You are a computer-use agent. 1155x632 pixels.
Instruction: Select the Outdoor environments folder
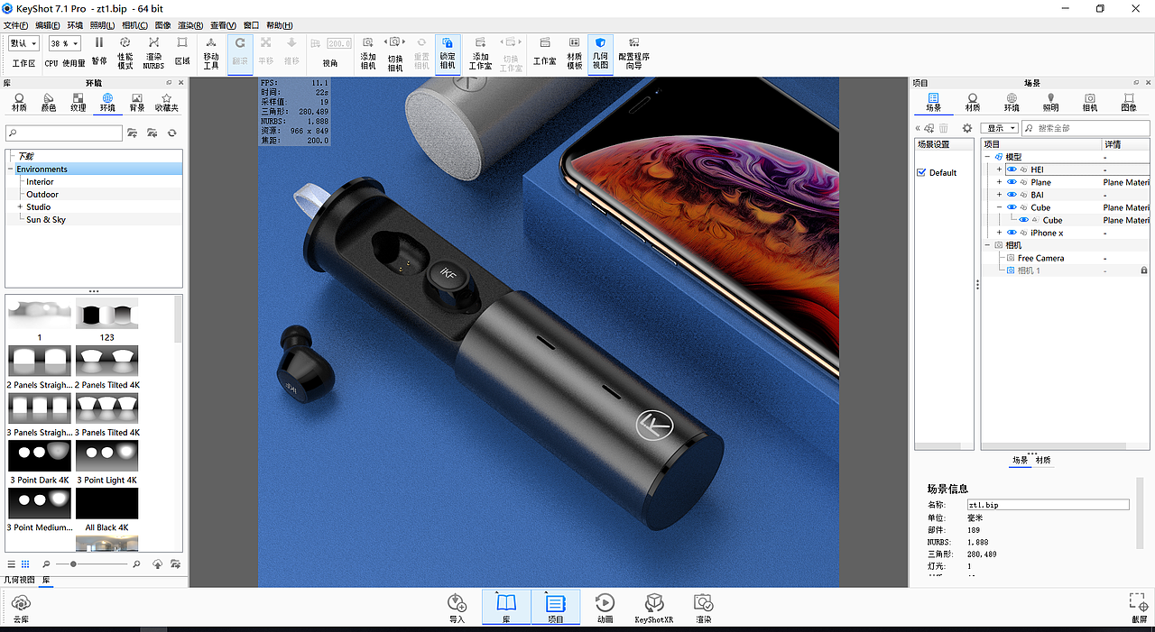(x=42, y=195)
